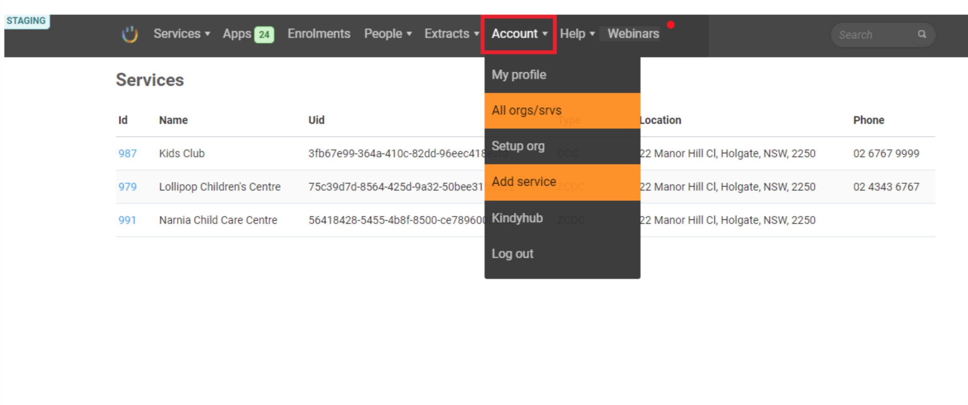This screenshot has width=968, height=405.
Task: Click the STAGING environment label
Action: pyautogui.click(x=27, y=21)
